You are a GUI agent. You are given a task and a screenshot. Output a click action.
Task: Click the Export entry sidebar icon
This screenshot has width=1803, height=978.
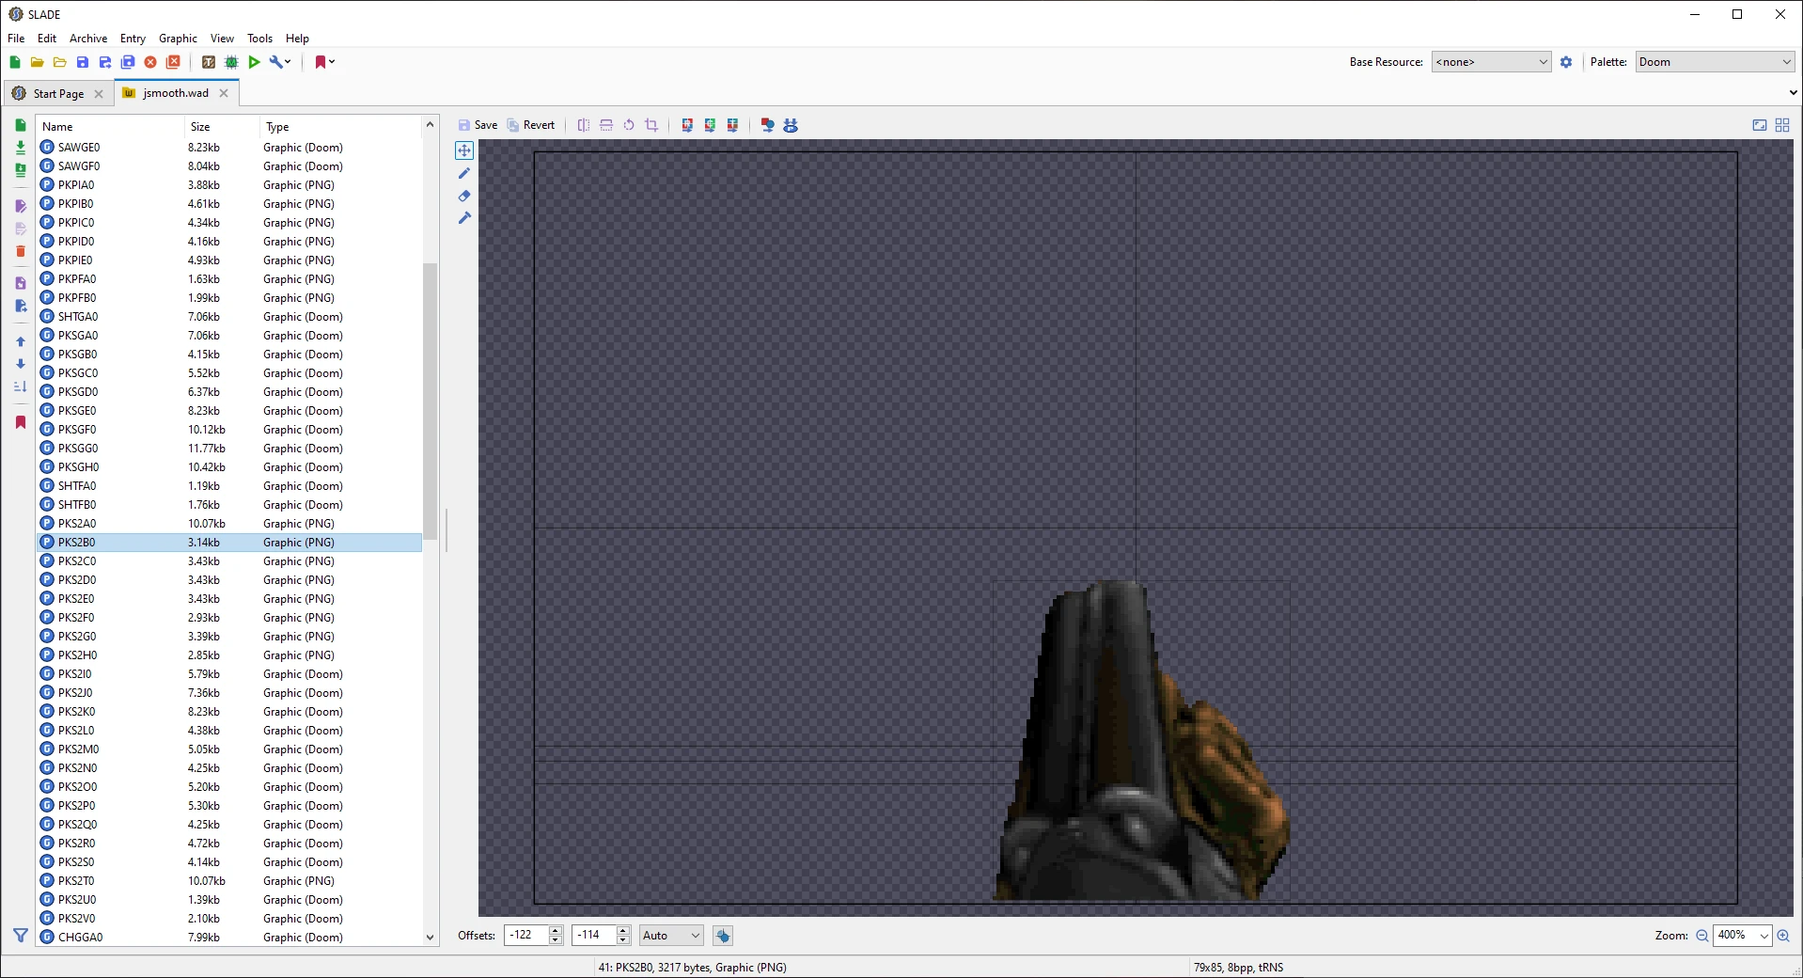click(x=21, y=306)
